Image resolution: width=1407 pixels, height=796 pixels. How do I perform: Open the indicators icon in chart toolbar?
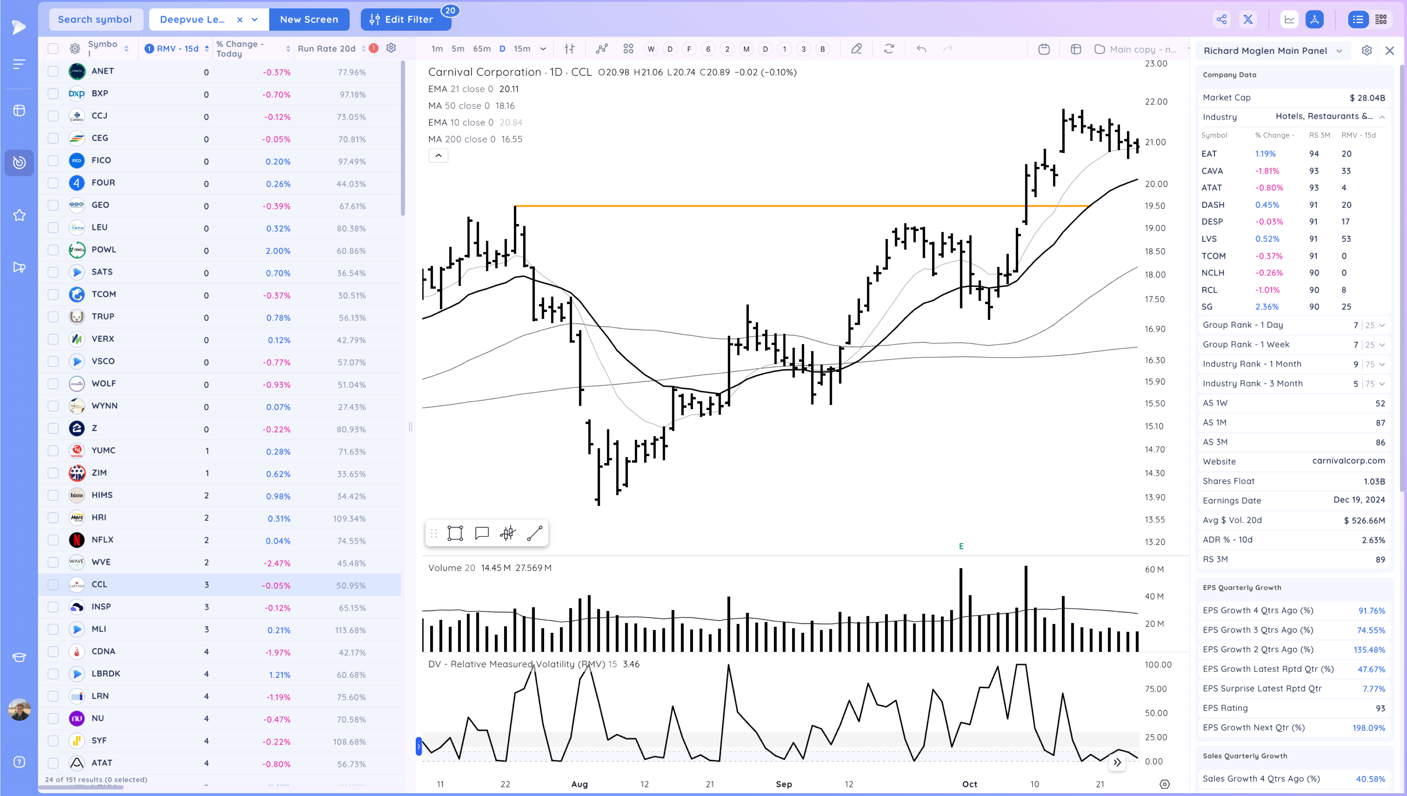tap(601, 49)
